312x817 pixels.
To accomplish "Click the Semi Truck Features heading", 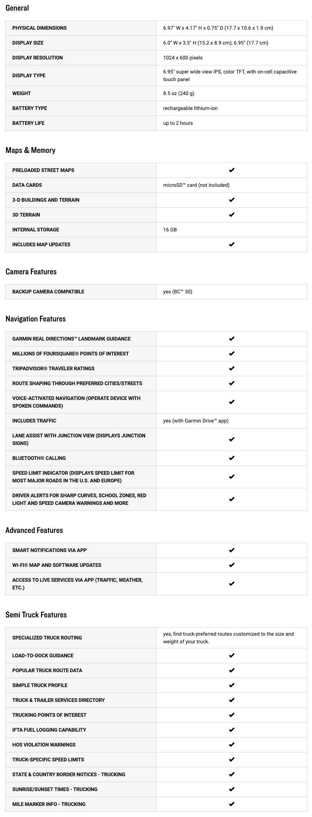I will coord(36,615).
